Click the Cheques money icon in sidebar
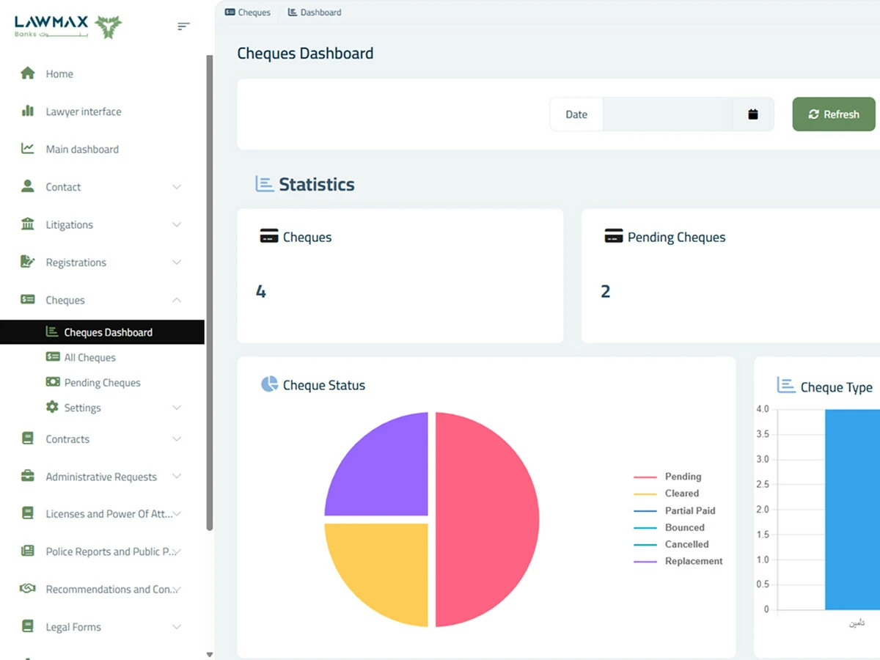 [x=28, y=299]
